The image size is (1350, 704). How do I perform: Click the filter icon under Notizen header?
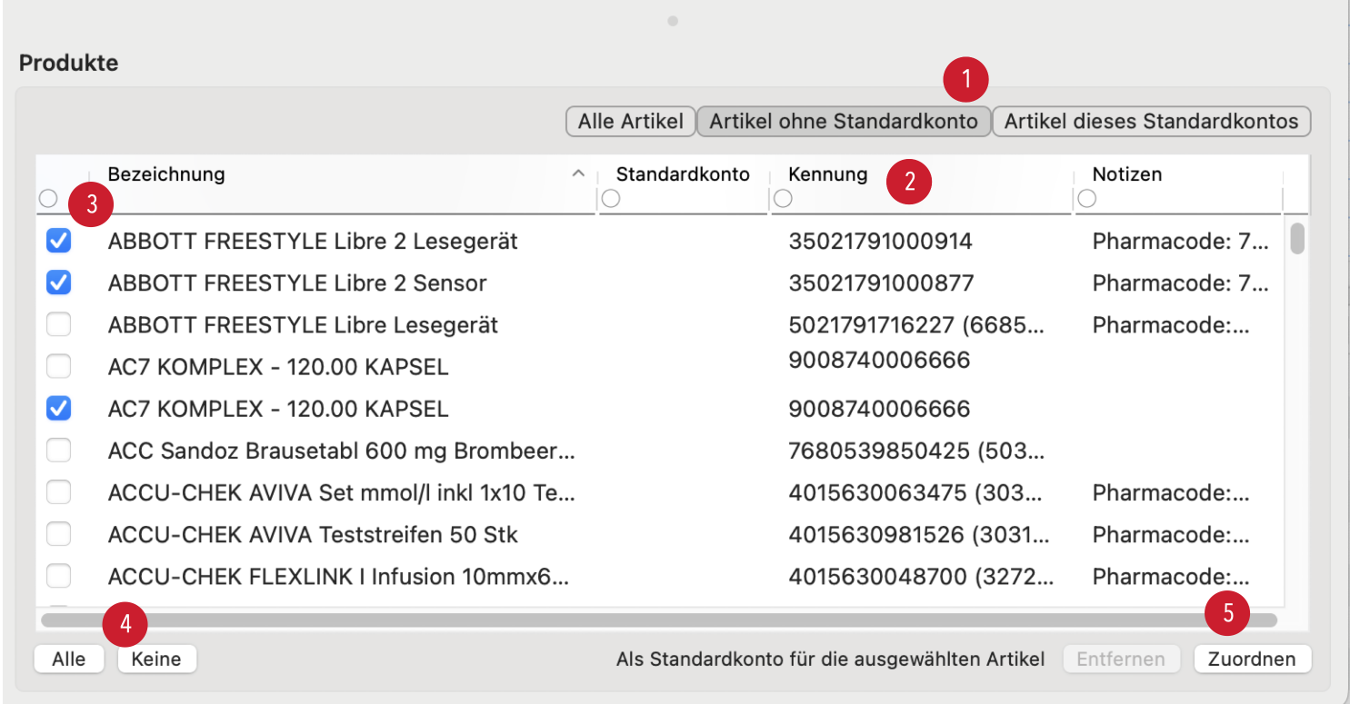tap(1086, 198)
